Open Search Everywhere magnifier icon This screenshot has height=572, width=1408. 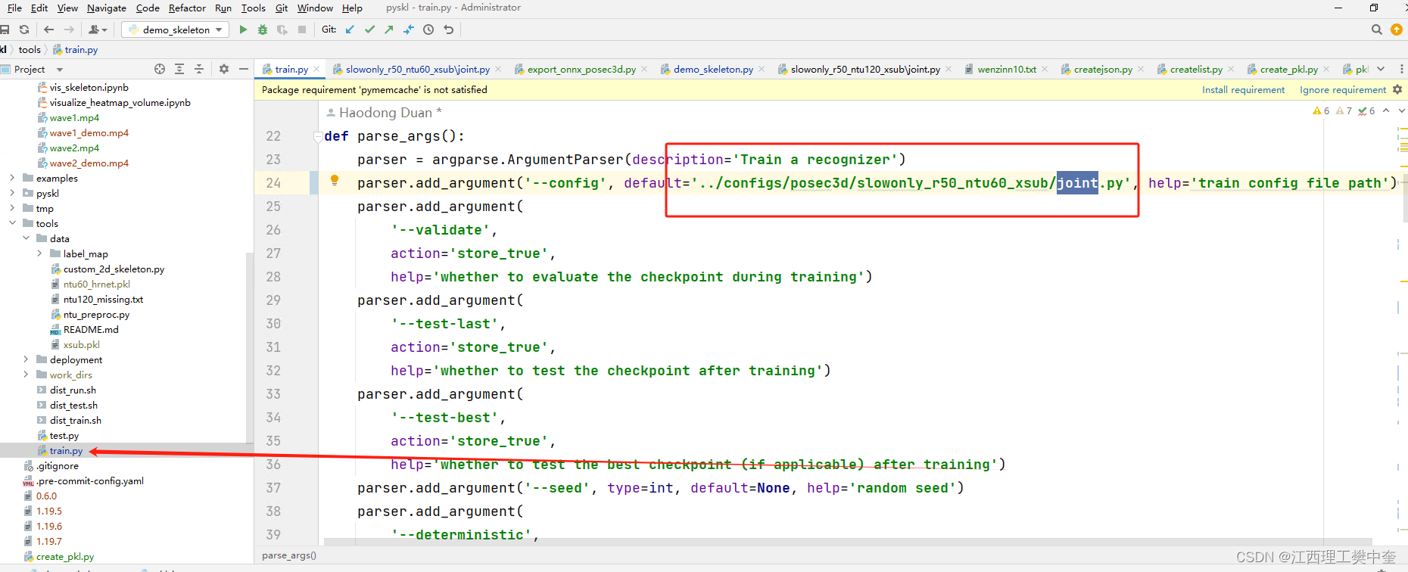click(x=1377, y=30)
